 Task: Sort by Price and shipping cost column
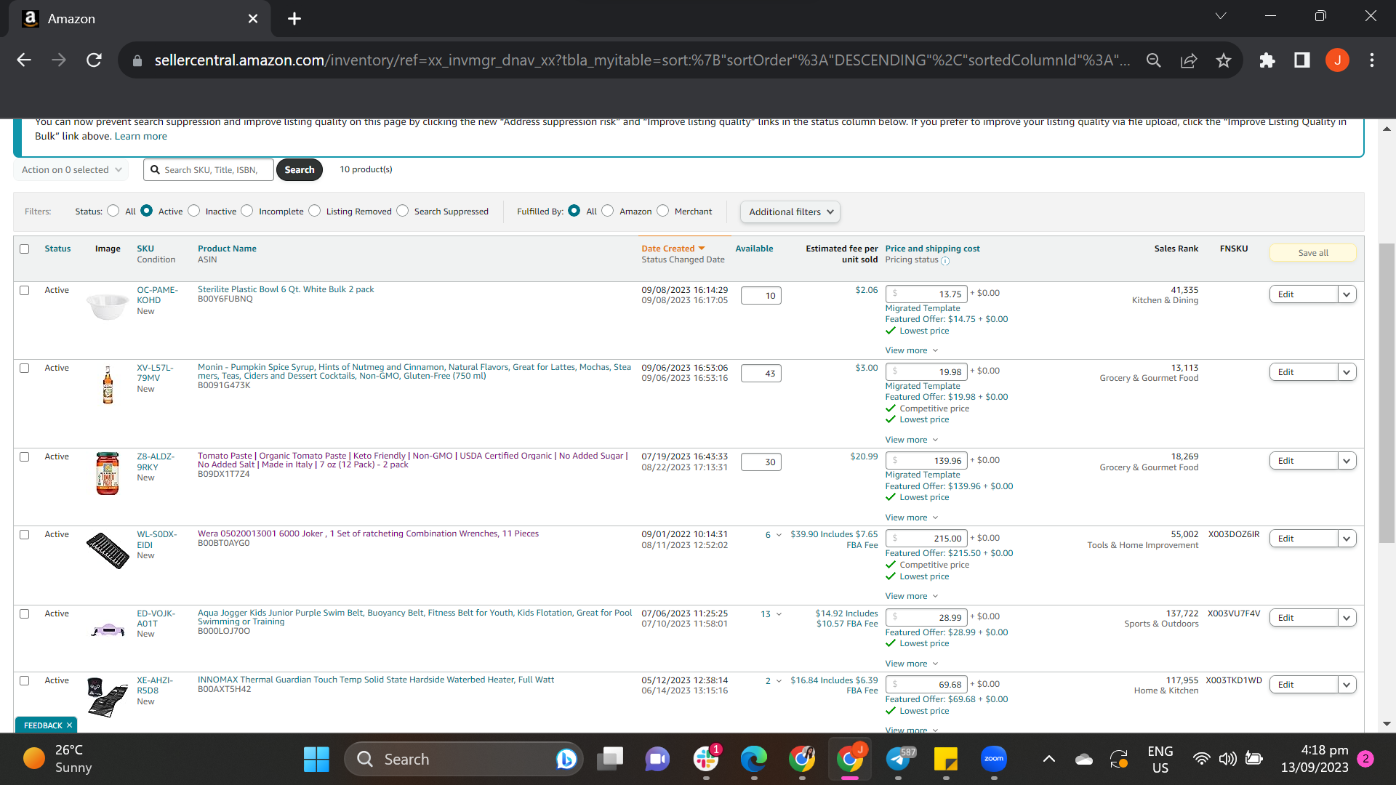click(932, 249)
